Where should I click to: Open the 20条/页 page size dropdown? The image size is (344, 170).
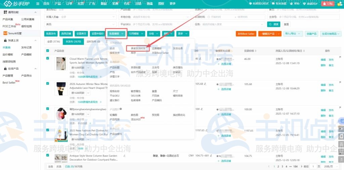pyautogui.click(x=330, y=167)
